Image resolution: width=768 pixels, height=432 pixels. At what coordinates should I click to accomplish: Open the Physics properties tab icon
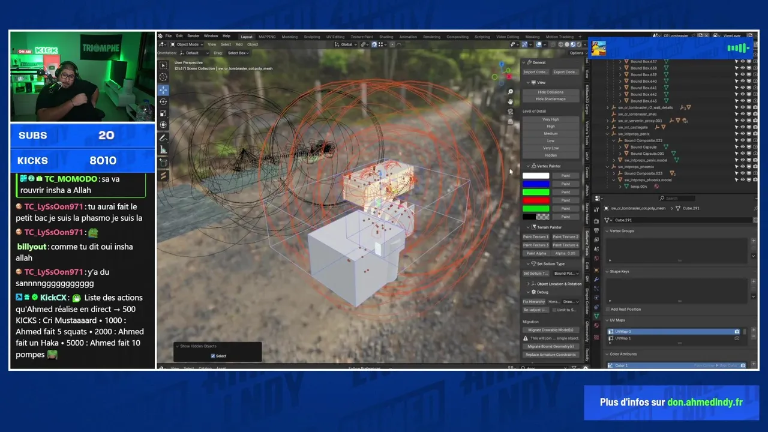coord(596,298)
